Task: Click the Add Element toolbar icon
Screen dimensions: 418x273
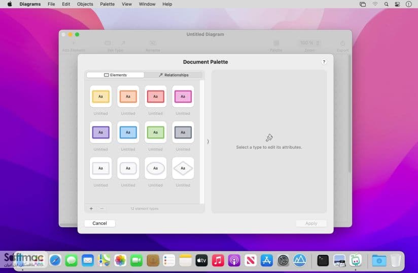Action: pyautogui.click(x=74, y=43)
